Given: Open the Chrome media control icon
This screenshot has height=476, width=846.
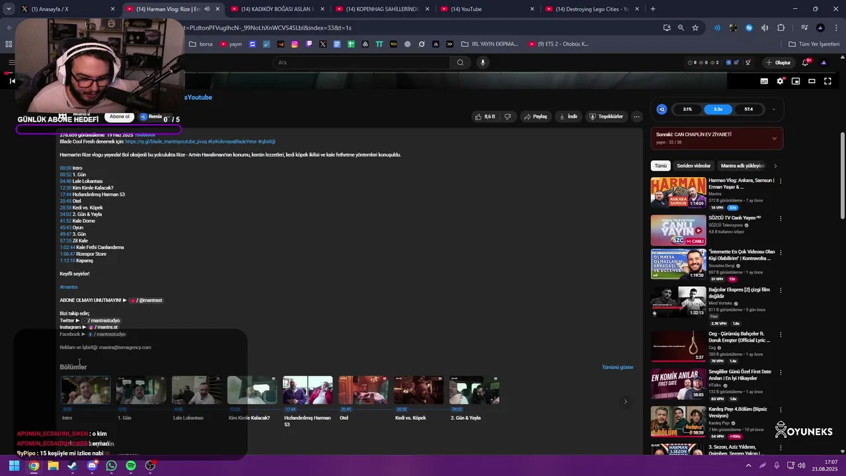Looking at the screenshot, I should tap(804, 28).
